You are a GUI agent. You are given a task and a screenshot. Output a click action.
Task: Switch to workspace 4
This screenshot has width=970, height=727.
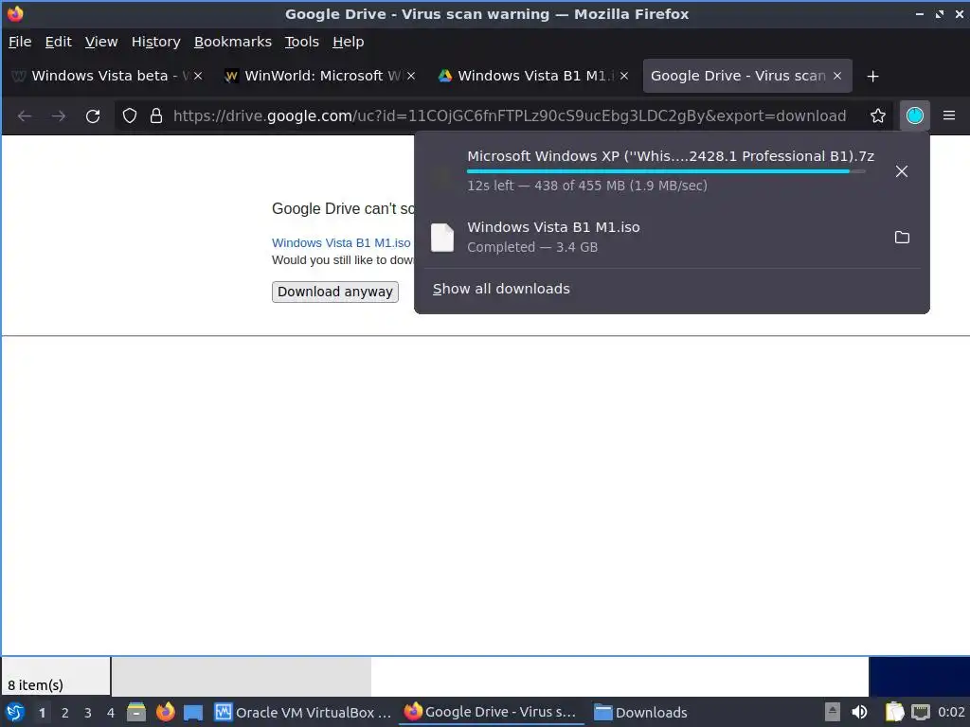tap(111, 713)
